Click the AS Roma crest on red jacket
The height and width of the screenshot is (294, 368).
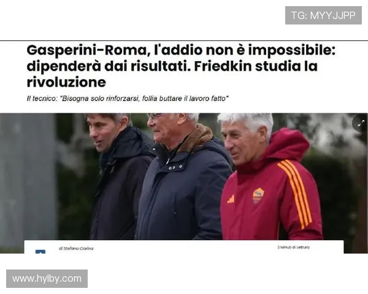coord(258,195)
